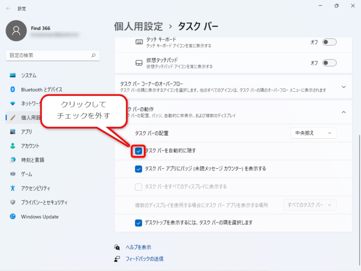Uncheck デスクトップを表示する corner checkbox
This screenshot has width=361, height=271.
coord(139,223)
